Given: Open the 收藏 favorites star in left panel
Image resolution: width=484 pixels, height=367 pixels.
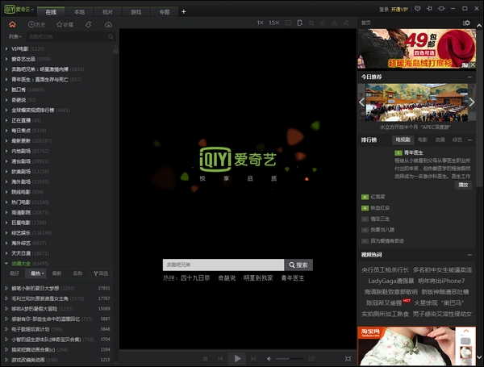Looking at the screenshot, I should [65, 25].
